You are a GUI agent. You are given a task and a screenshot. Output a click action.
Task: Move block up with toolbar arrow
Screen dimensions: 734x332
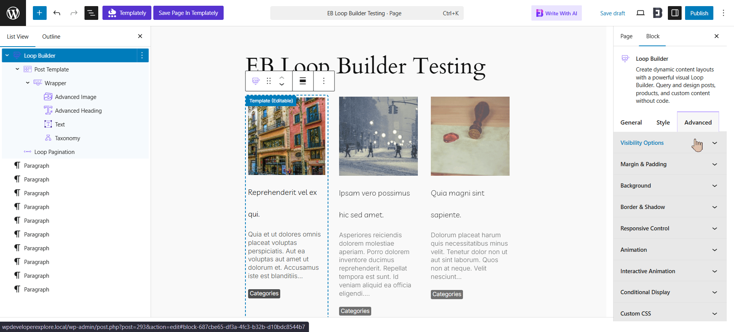point(282,78)
